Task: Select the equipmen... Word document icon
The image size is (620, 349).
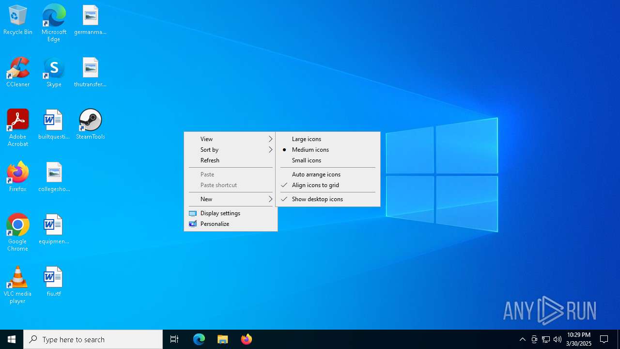Action: [54, 229]
